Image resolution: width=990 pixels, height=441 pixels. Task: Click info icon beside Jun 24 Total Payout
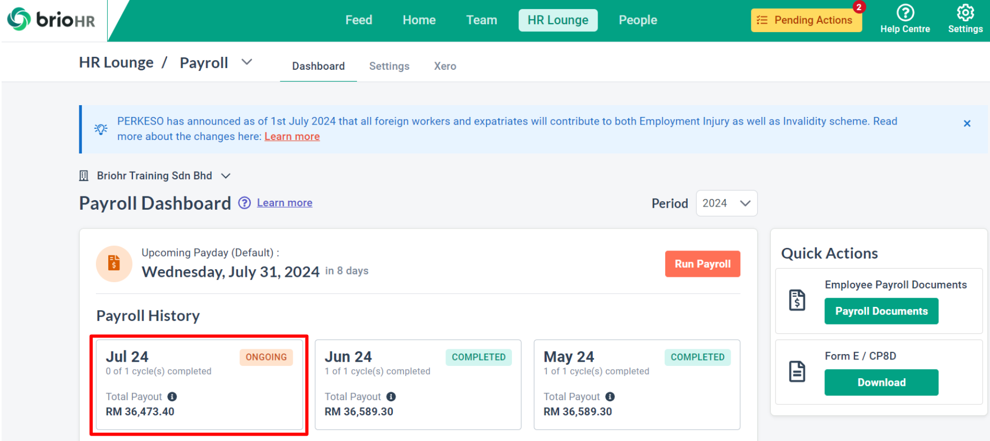tap(391, 396)
